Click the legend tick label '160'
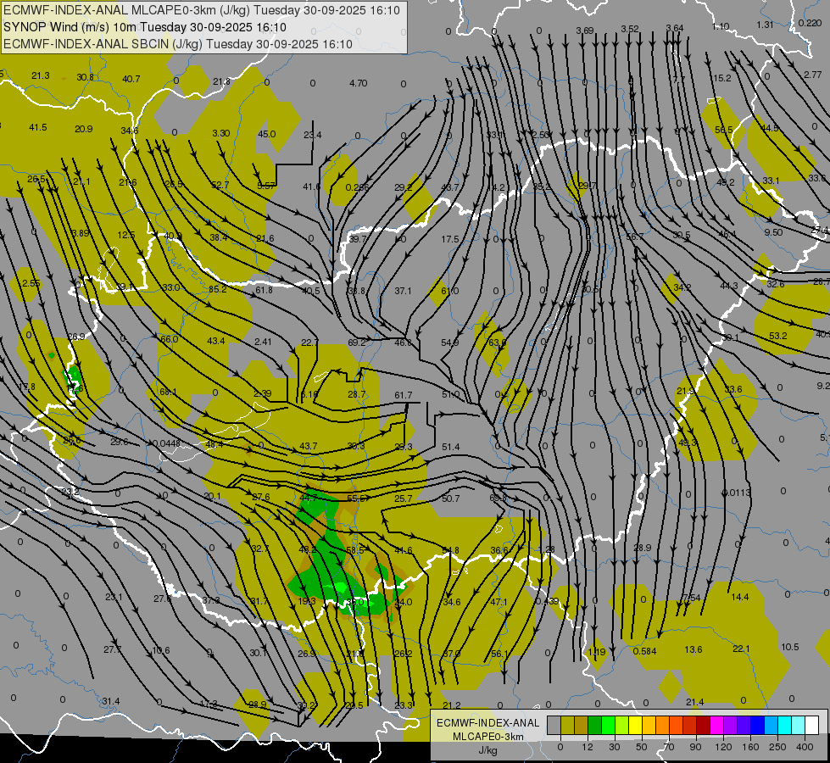The width and height of the screenshot is (830, 763). coord(750,747)
